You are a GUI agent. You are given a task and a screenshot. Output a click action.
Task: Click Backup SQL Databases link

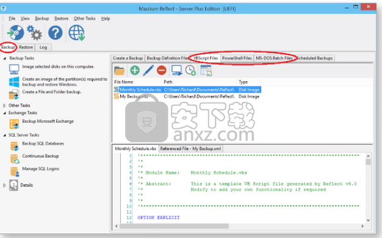[x=43, y=143]
